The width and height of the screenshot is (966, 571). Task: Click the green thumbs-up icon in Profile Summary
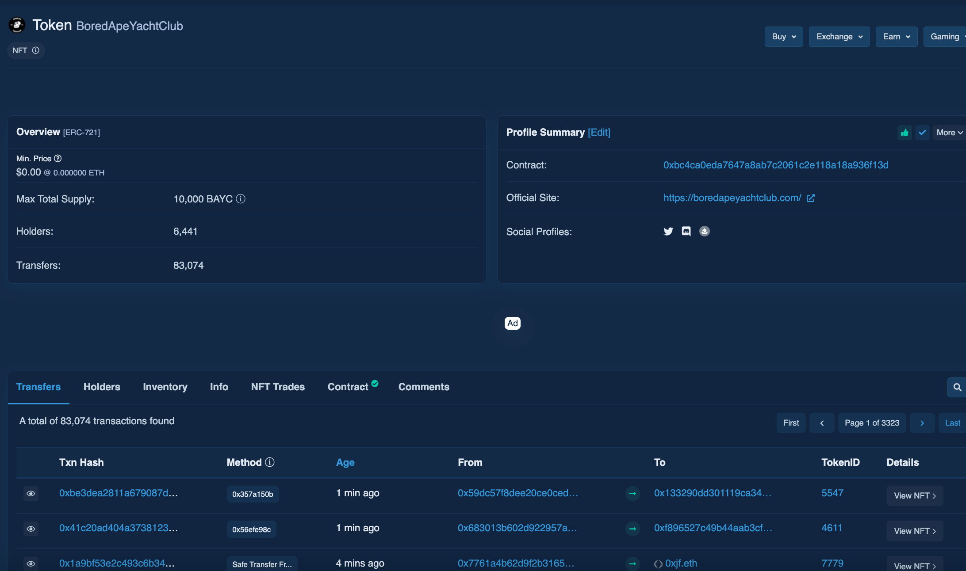pos(905,133)
